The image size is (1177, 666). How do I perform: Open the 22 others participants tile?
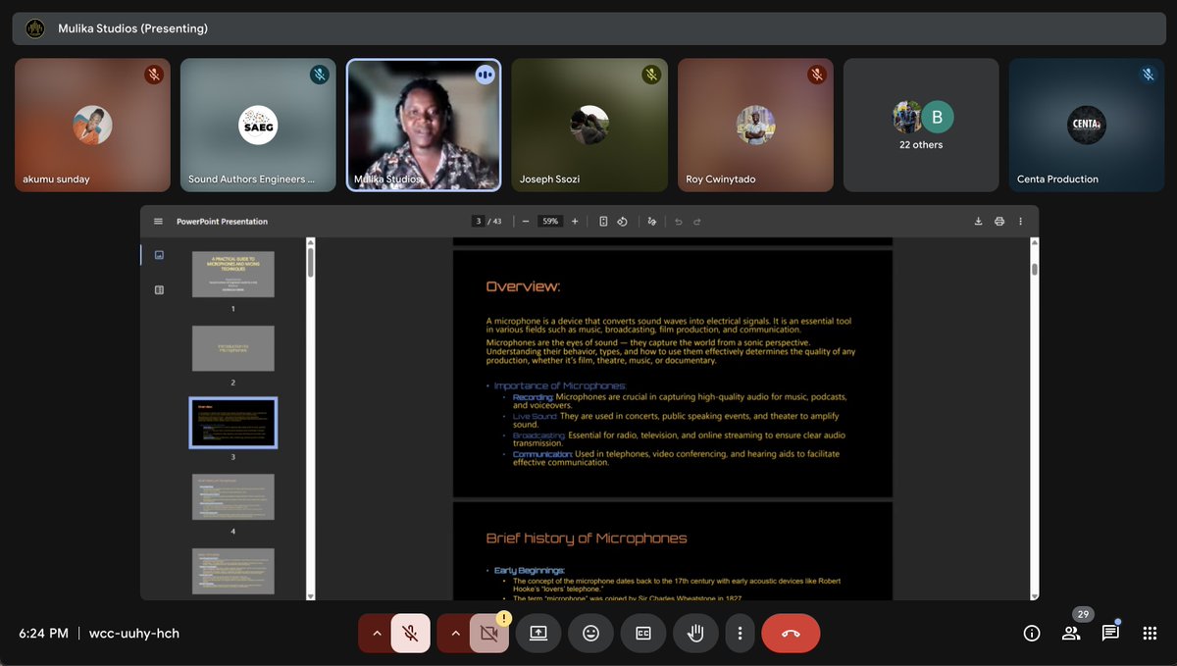coord(921,125)
